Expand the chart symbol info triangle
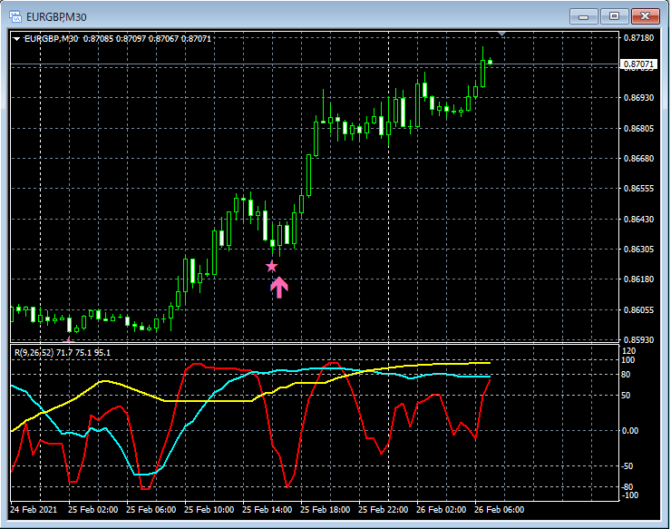 [x=16, y=39]
